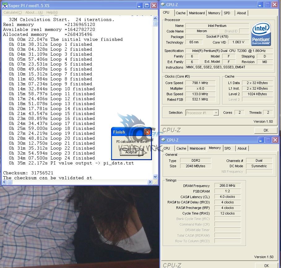Select the CPU tab in top CPU-Z
281x268 pixels.
coord(166,13)
